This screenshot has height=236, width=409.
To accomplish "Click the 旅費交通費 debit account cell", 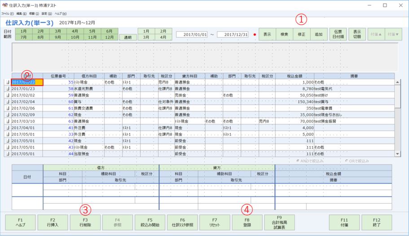I will pyautogui.click(x=89, y=108).
